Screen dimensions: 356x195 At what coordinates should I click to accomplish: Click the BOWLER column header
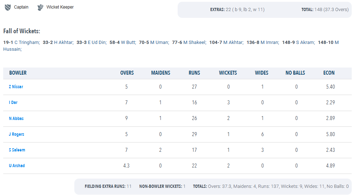click(x=18, y=73)
